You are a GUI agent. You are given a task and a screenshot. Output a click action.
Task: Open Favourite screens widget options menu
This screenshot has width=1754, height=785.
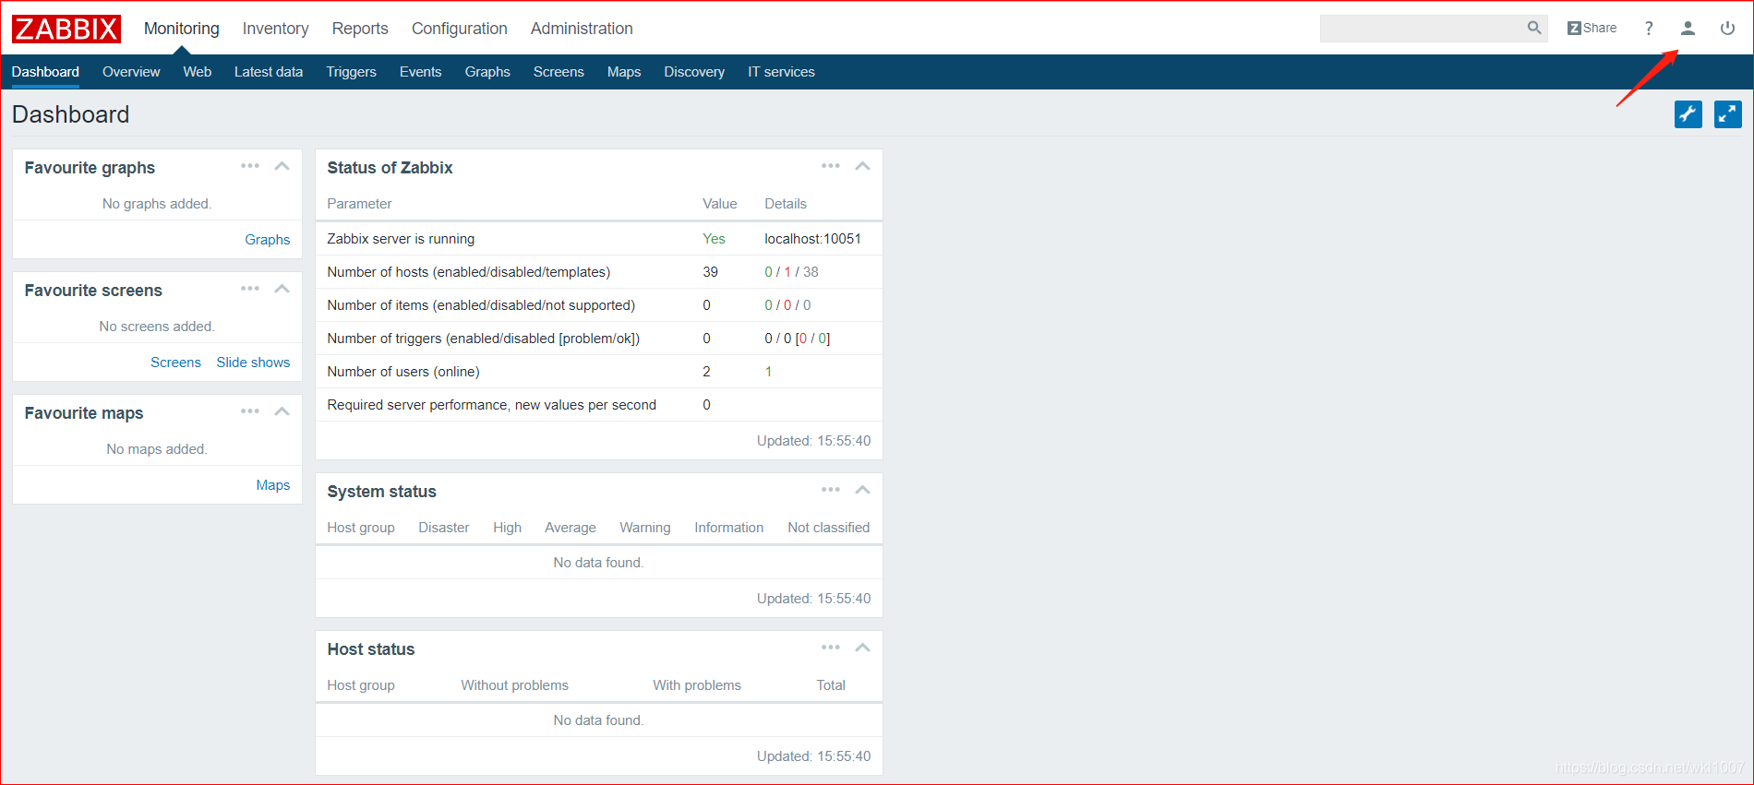tap(250, 289)
